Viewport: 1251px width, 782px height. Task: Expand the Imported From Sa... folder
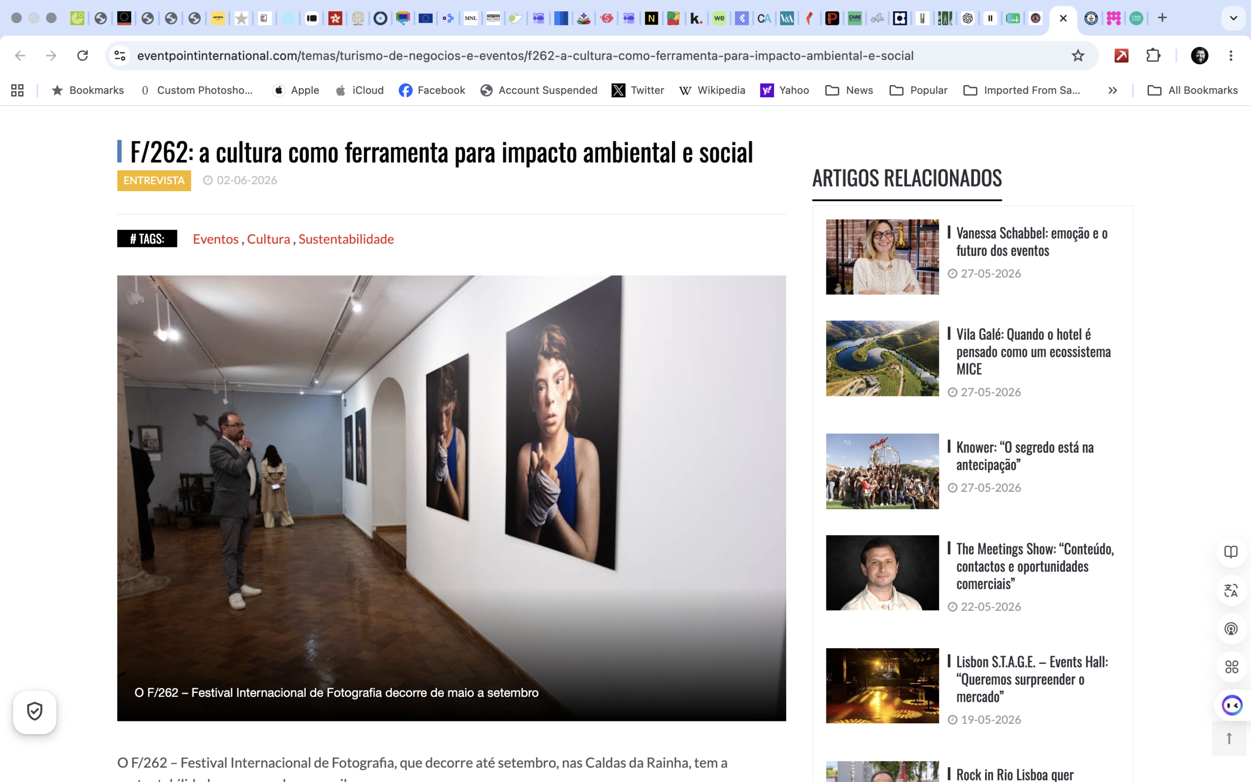(x=1022, y=90)
